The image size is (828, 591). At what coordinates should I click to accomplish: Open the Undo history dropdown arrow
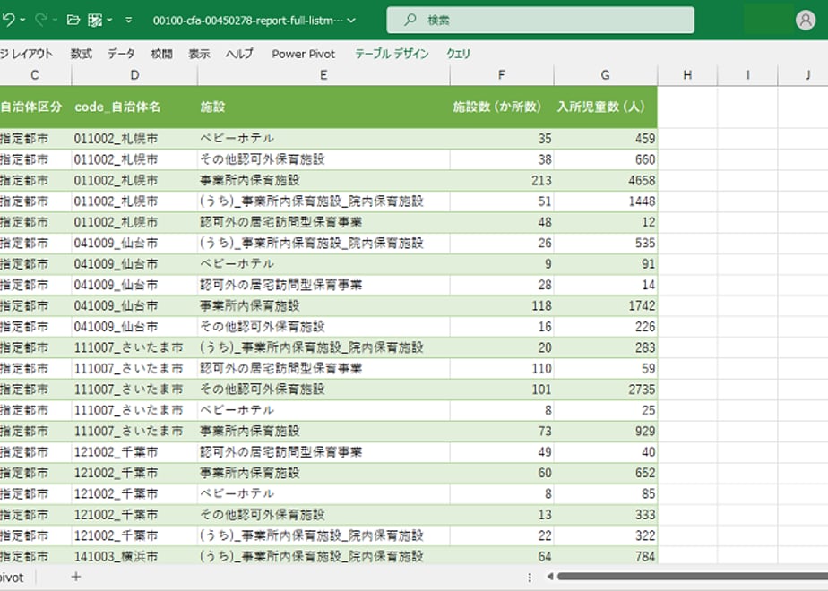point(22,20)
